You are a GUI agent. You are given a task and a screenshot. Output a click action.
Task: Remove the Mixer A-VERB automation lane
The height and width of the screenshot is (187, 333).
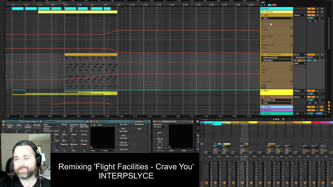coord(291,27)
